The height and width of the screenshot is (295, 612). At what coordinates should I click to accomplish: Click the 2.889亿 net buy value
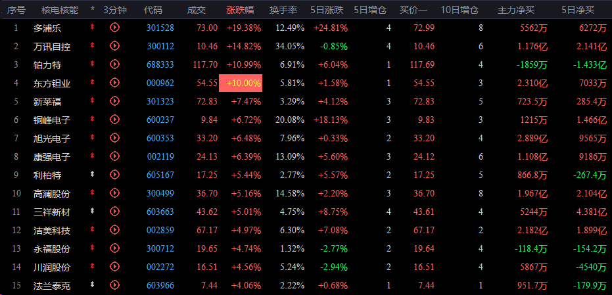click(x=532, y=138)
